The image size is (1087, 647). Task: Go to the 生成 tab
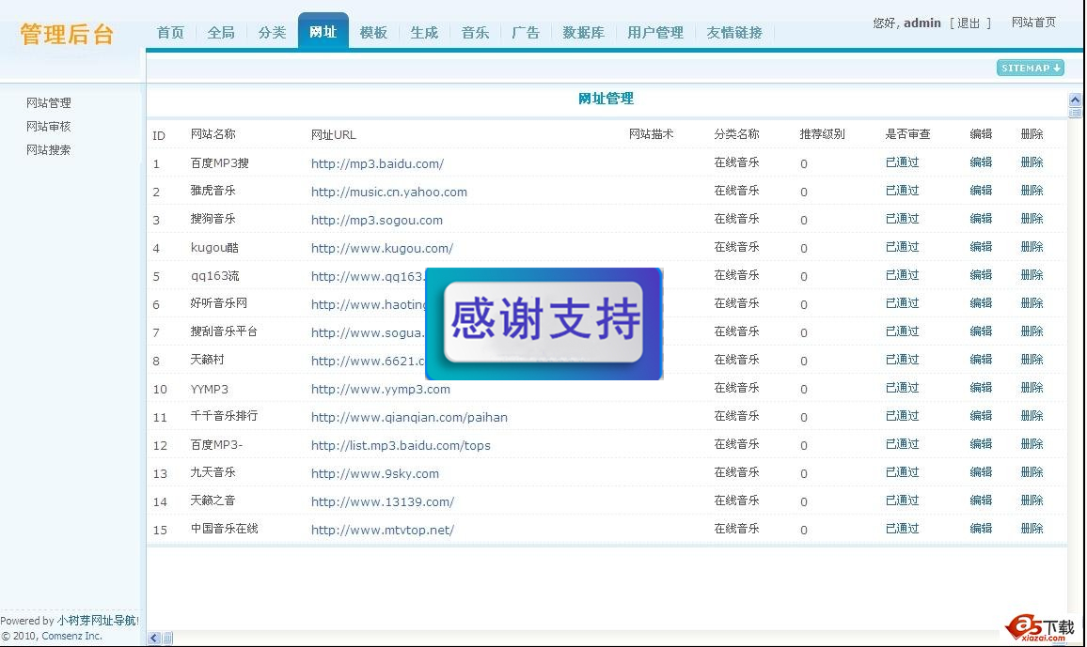[x=424, y=33]
